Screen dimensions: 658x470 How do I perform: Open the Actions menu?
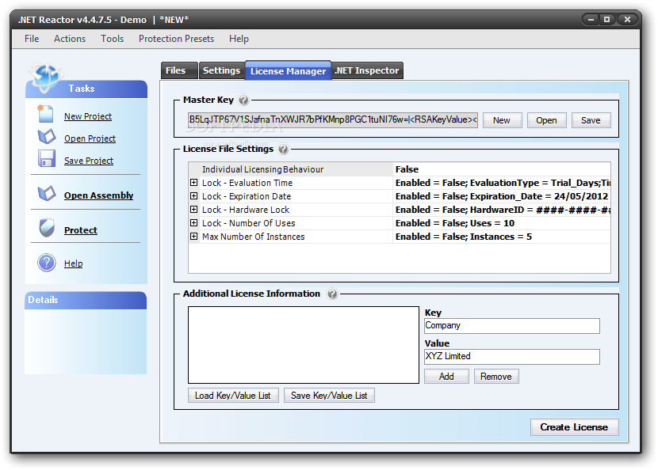pos(70,39)
